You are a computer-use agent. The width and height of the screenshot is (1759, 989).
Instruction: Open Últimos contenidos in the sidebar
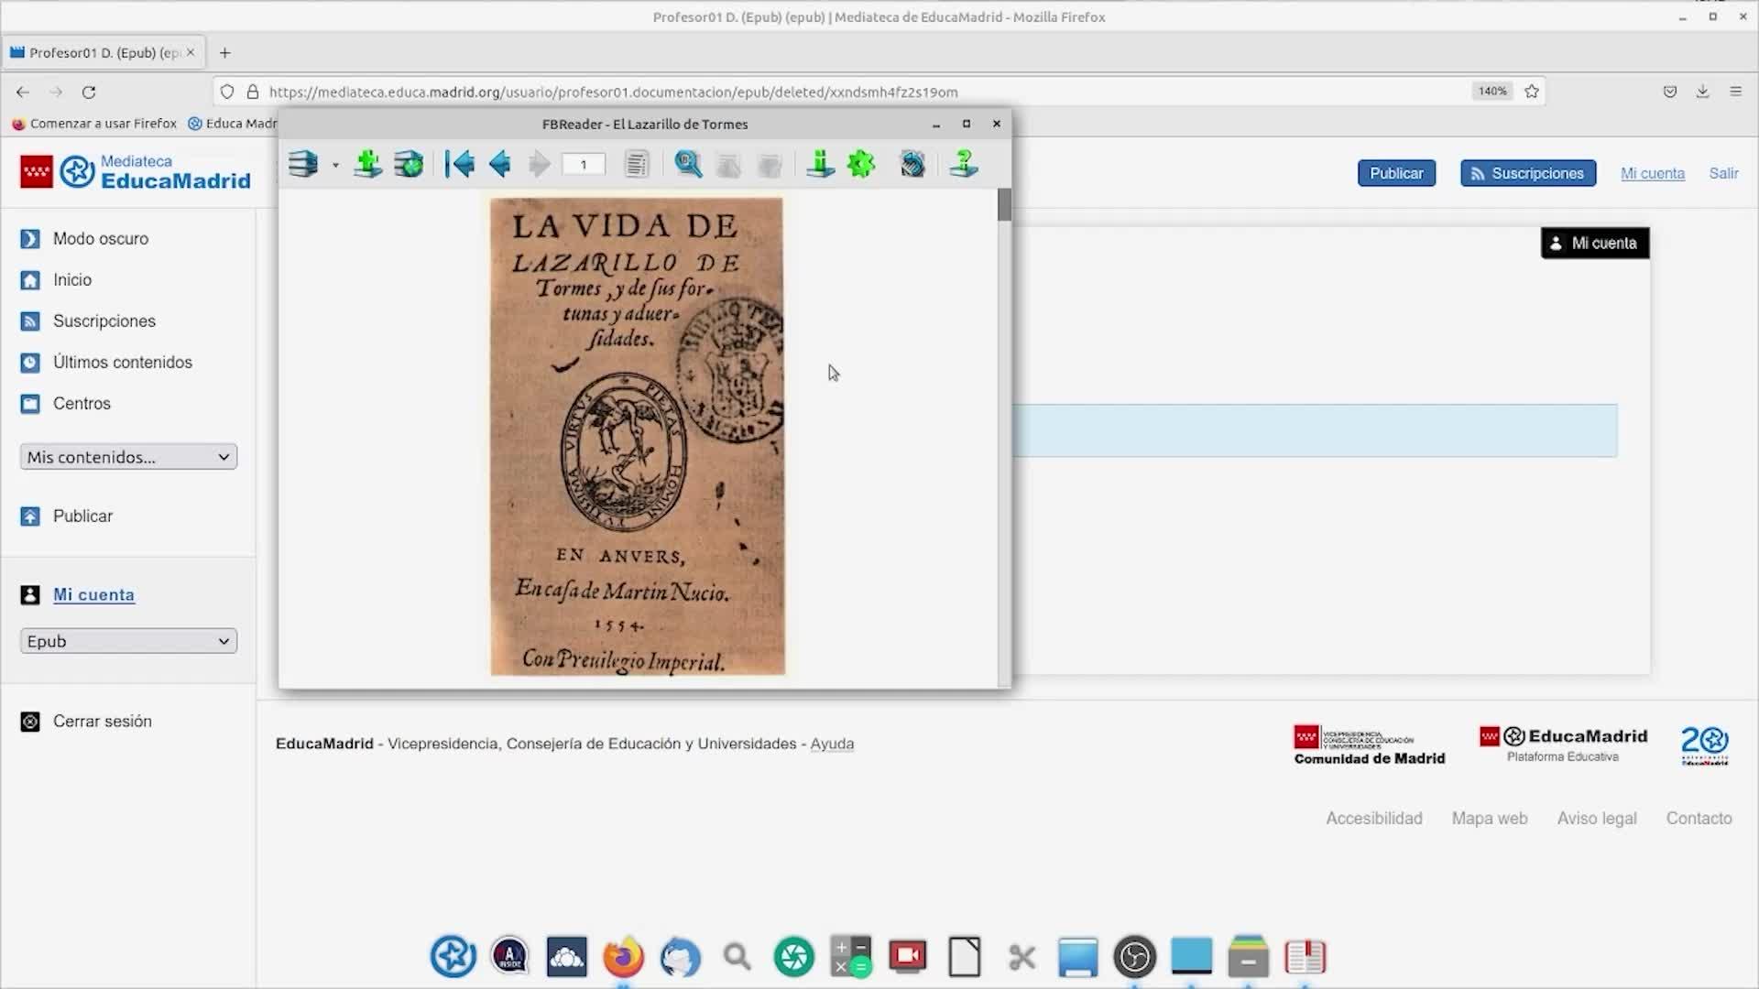tap(122, 363)
